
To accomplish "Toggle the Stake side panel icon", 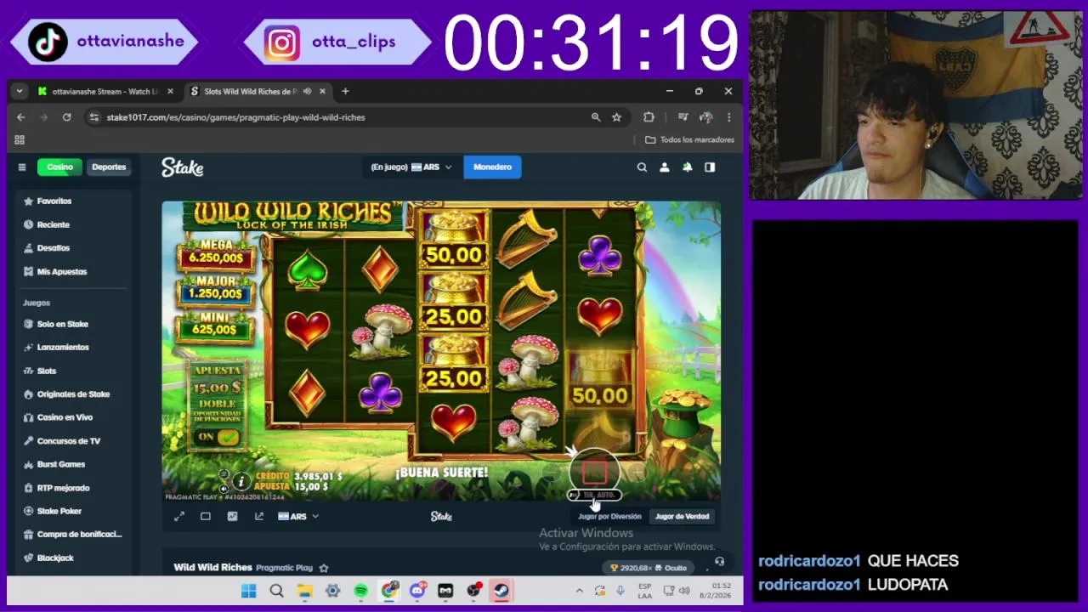I will point(710,167).
